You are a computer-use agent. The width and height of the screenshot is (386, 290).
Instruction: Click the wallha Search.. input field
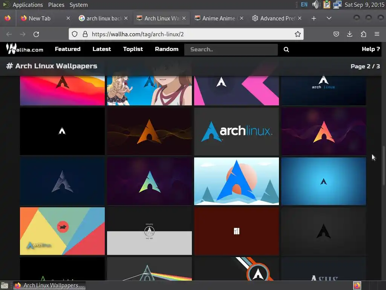(x=231, y=49)
